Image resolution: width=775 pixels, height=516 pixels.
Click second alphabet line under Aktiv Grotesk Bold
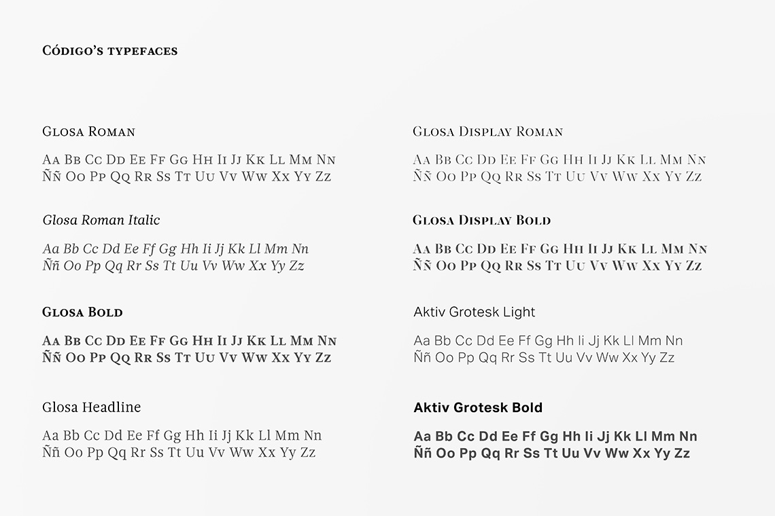[552, 454]
